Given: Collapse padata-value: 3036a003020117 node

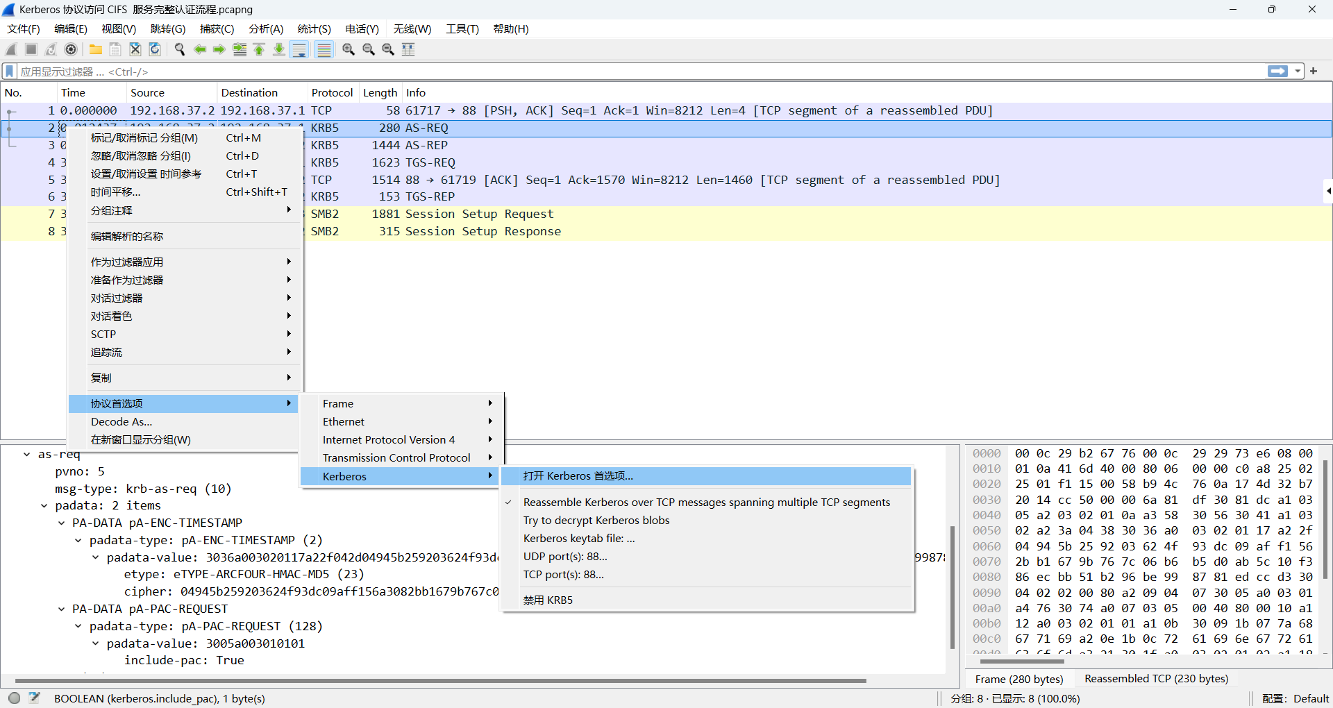Looking at the screenshot, I should pyautogui.click(x=96, y=558).
